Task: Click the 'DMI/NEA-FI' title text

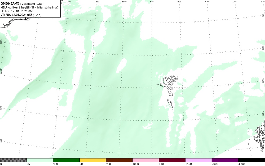Action: tap(10, 3)
